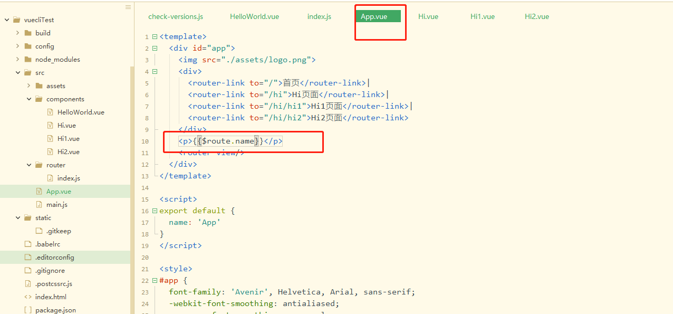Click the router open-folder icon
The image size is (673, 314).
point(39,165)
